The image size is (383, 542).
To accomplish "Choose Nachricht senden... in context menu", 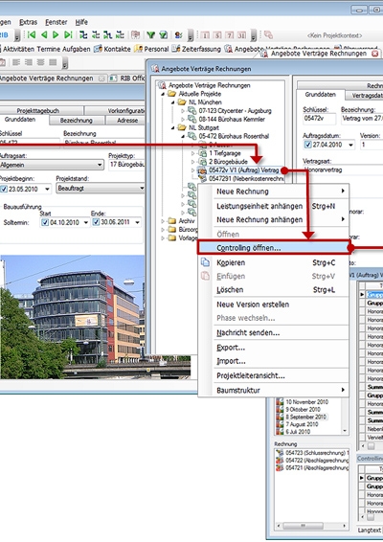I will pos(273,332).
